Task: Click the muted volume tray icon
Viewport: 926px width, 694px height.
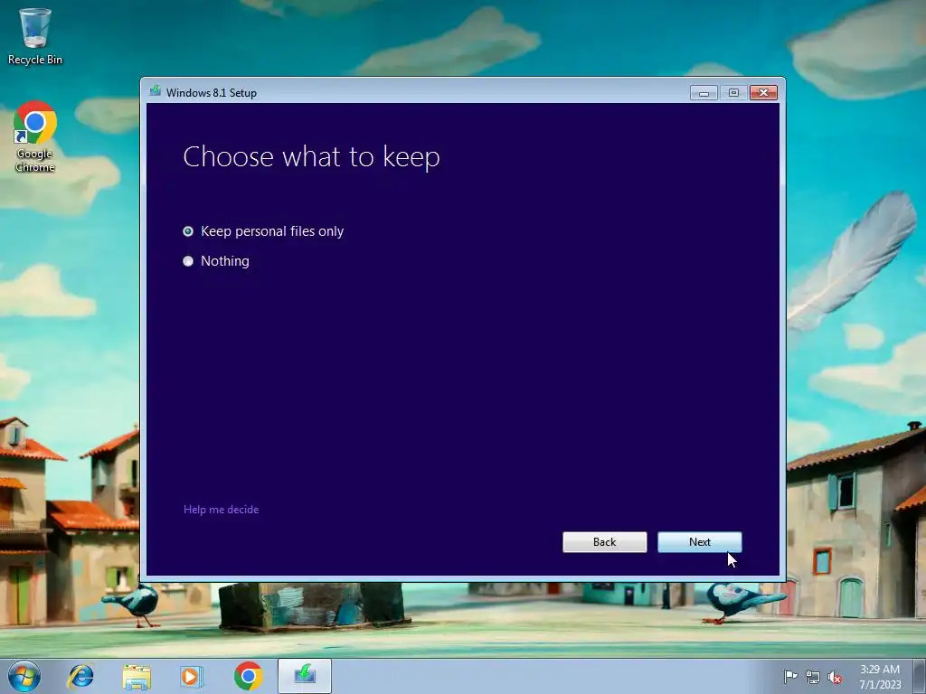Action: [835, 678]
